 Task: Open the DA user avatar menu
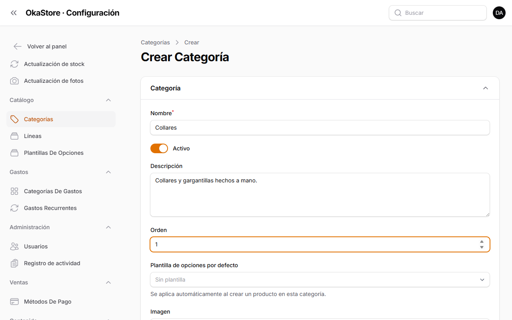tap(499, 13)
